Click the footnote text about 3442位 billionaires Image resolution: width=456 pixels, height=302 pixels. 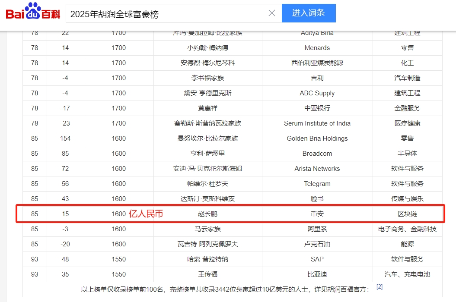(225, 289)
